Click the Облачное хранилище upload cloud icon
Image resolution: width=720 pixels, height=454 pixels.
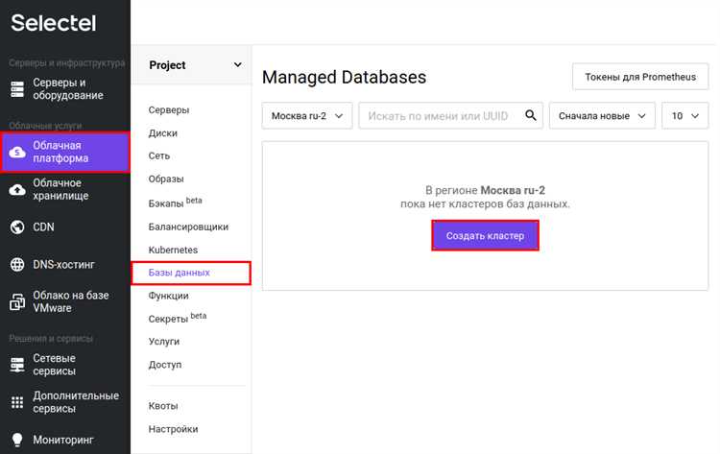(17, 190)
